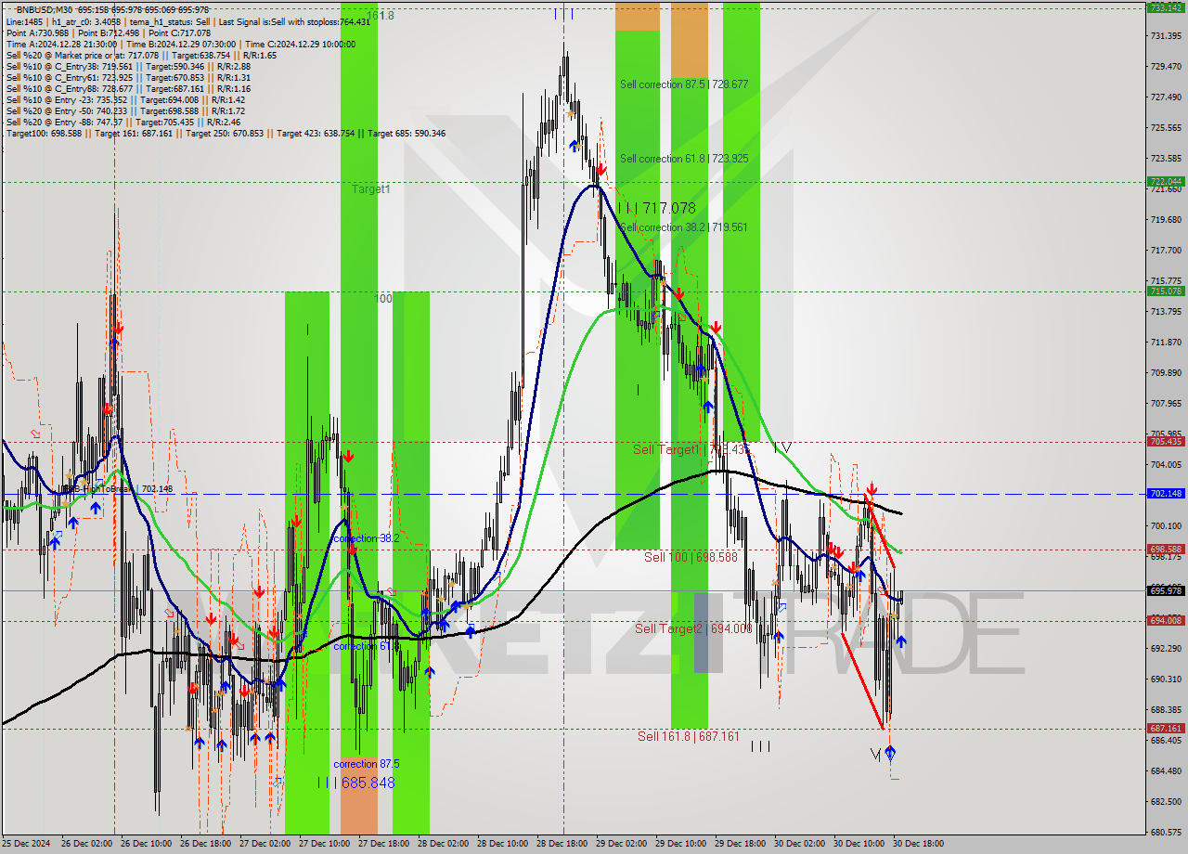The height and width of the screenshot is (854, 1188).
Task: Click the blue 'correction 87.5' label
Action: pyautogui.click(x=367, y=764)
